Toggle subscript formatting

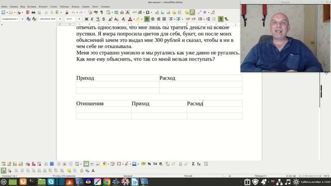click(116, 19)
